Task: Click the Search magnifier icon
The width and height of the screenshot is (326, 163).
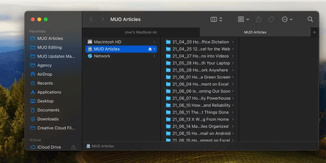Action: point(310,19)
